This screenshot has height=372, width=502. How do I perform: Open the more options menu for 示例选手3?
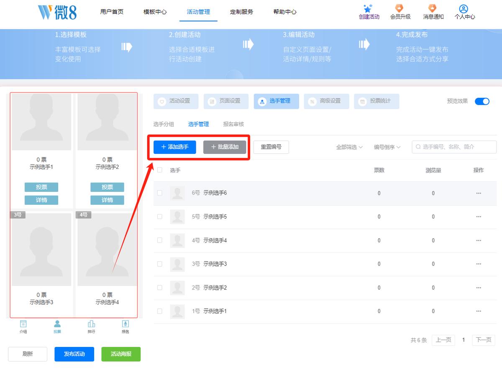(479, 264)
